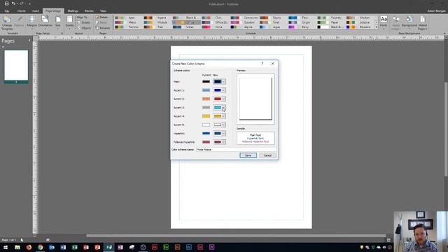Launch Firefox from the taskbar
The height and width of the screenshot is (252, 448).
click(x=29, y=247)
